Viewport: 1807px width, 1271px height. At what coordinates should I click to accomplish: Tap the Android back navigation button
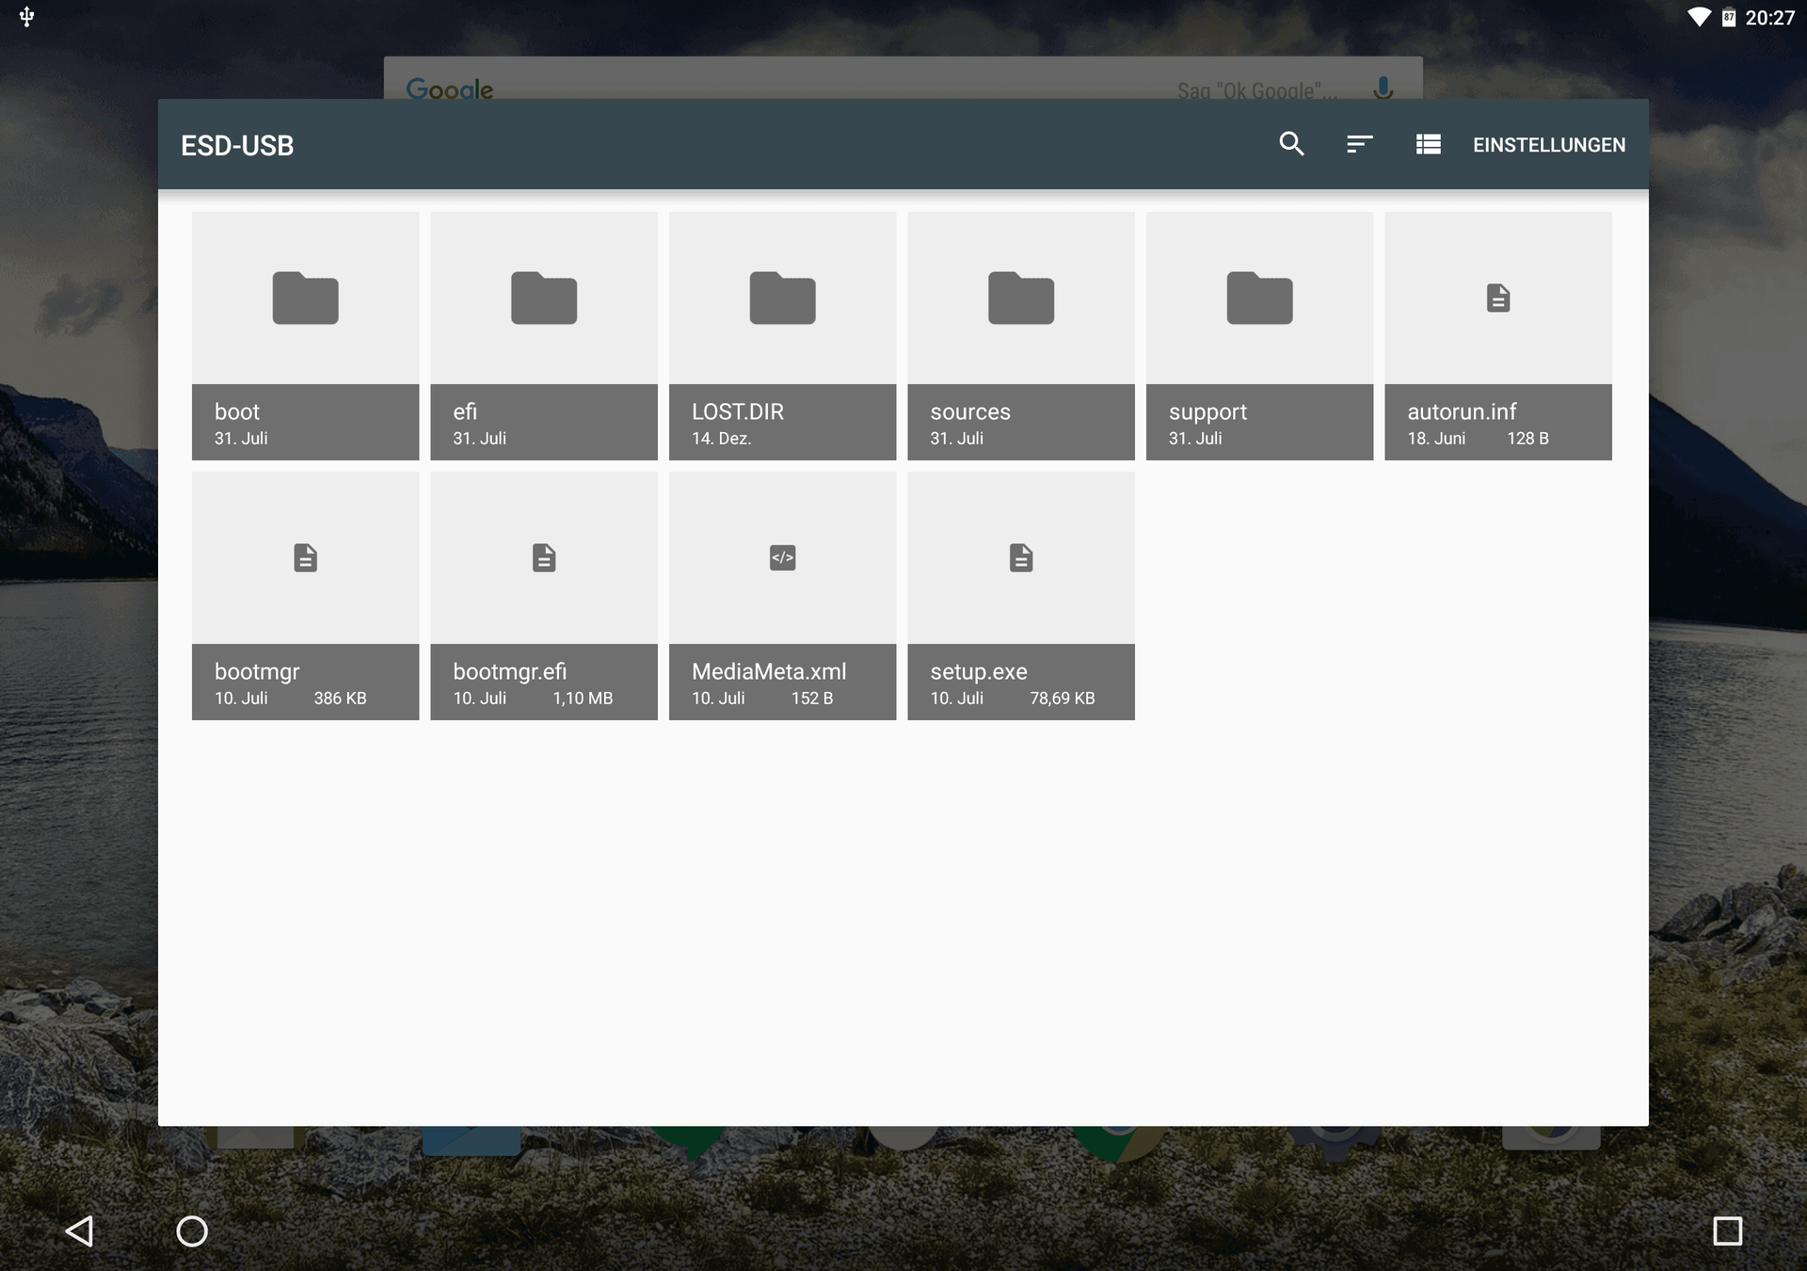coord(79,1231)
